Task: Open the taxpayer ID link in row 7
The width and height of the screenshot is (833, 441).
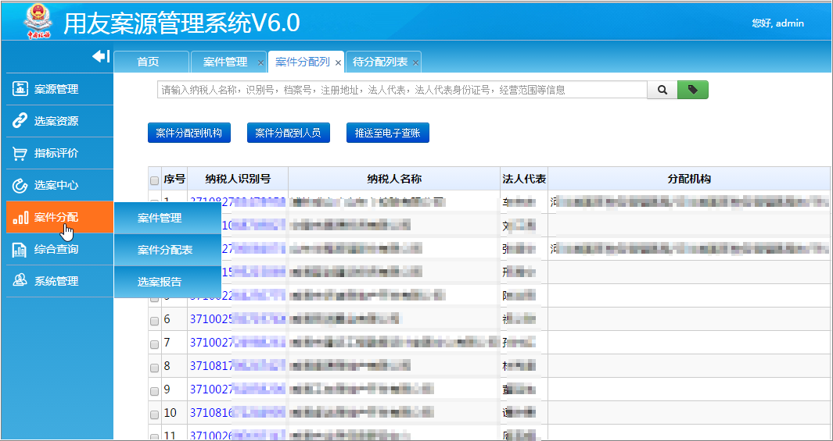Action: 238,343
